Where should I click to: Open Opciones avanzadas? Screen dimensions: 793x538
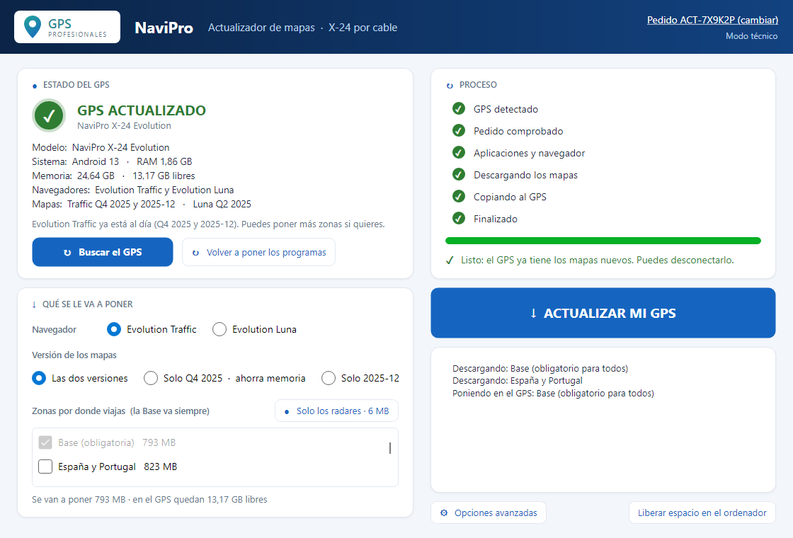pos(489,513)
